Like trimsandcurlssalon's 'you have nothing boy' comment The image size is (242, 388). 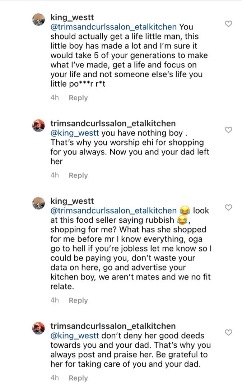click(x=228, y=130)
